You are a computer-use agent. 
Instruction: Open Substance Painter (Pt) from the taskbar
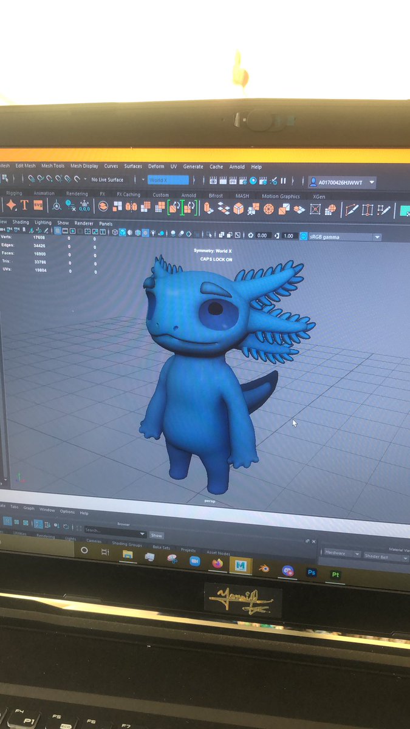click(x=335, y=574)
